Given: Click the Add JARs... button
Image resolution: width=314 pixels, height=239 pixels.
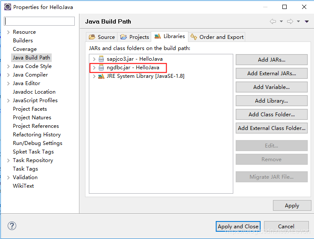Looking at the screenshot, I should click(272, 60).
